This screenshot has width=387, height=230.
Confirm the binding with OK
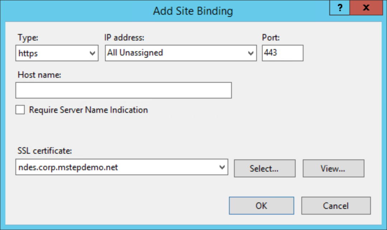point(261,206)
